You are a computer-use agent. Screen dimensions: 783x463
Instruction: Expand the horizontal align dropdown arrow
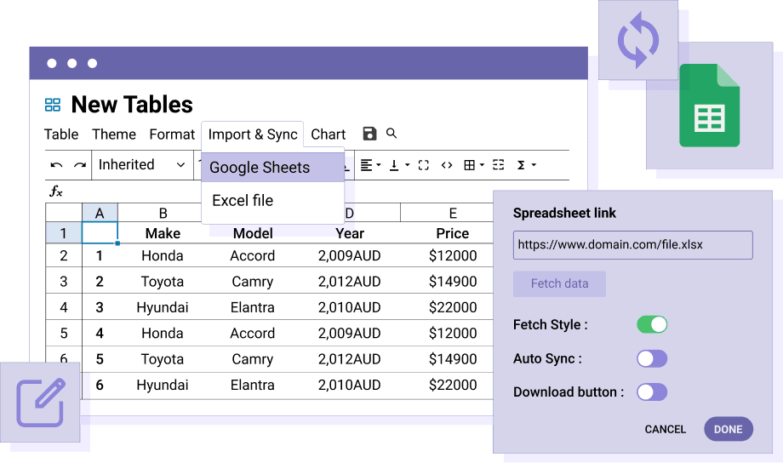point(379,165)
